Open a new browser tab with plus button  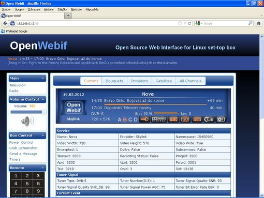68,16
